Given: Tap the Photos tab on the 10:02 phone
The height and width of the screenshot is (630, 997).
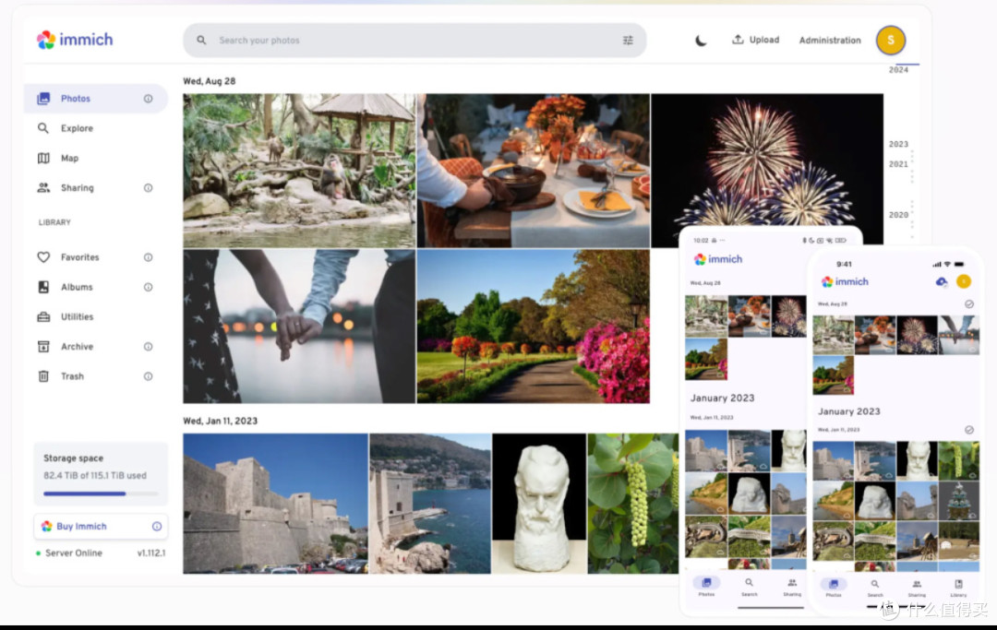Looking at the screenshot, I should (x=706, y=586).
